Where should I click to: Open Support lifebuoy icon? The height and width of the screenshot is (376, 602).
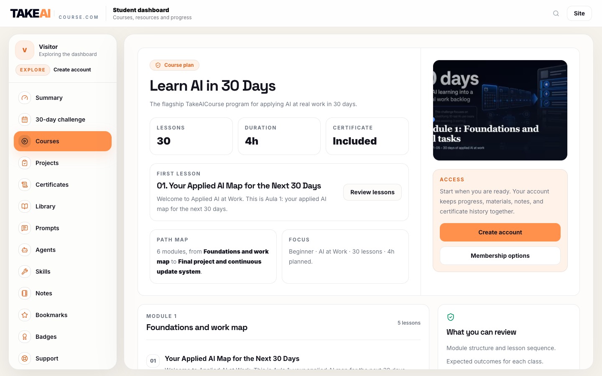pyautogui.click(x=25, y=358)
